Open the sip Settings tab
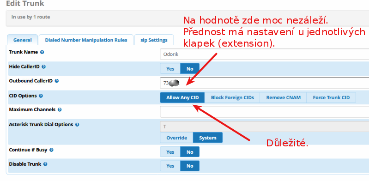369x181 pixels. click(x=154, y=40)
